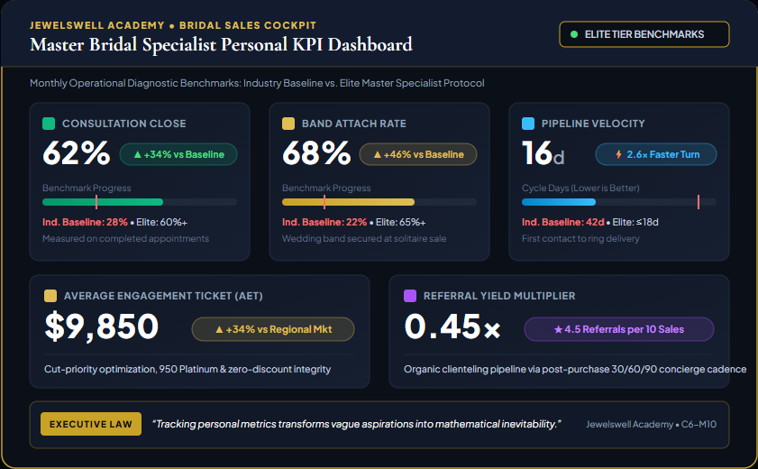Click the Executive Law quotation text
Screen dimensions: 758x469
coord(357,424)
